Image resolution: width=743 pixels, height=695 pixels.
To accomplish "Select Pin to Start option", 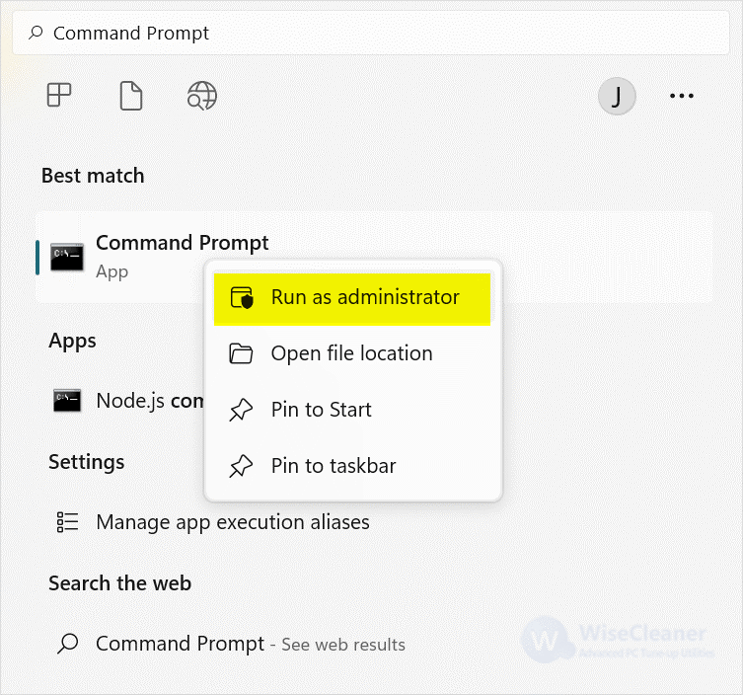I will (352, 410).
